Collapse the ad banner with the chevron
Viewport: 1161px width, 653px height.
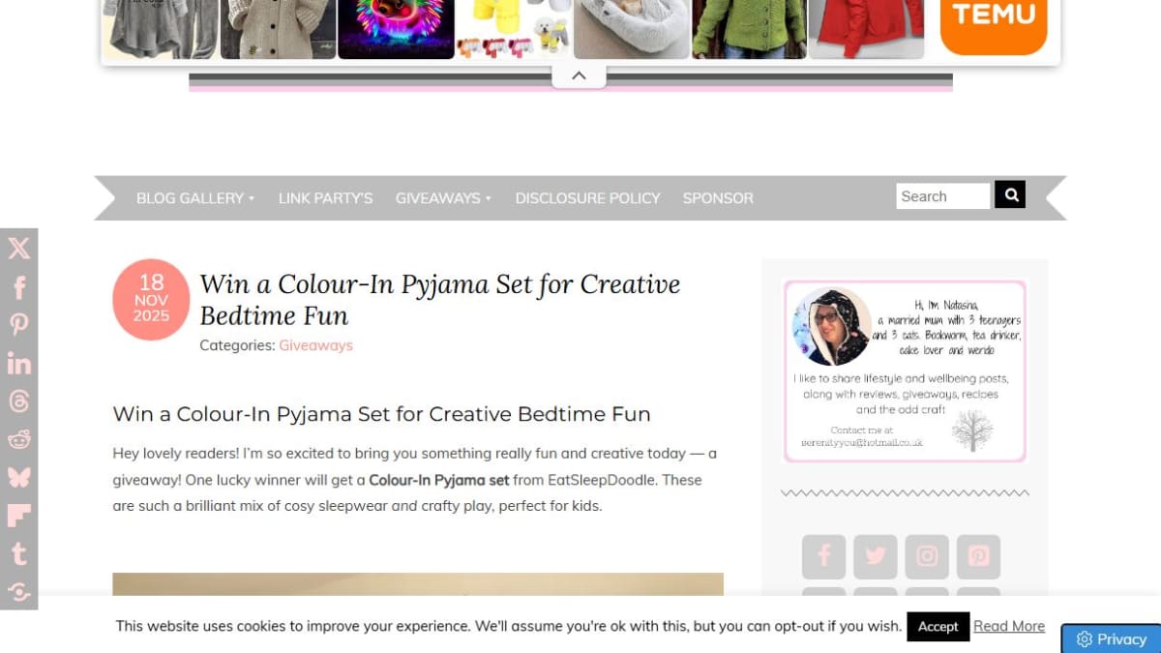[x=579, y=75]
